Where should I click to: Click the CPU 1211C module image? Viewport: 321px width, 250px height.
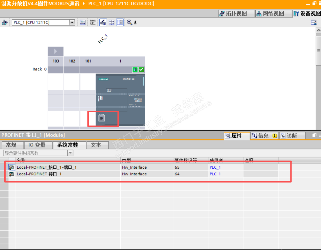tap(120, 100)
